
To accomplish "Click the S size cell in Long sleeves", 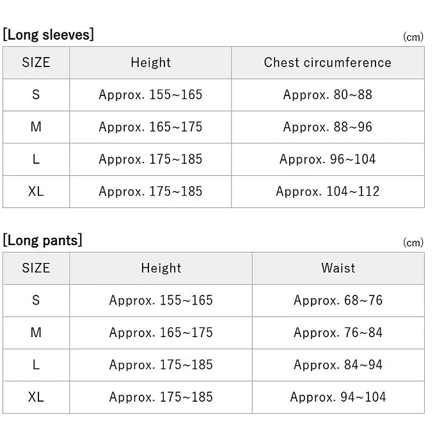I will pos(36,95).
